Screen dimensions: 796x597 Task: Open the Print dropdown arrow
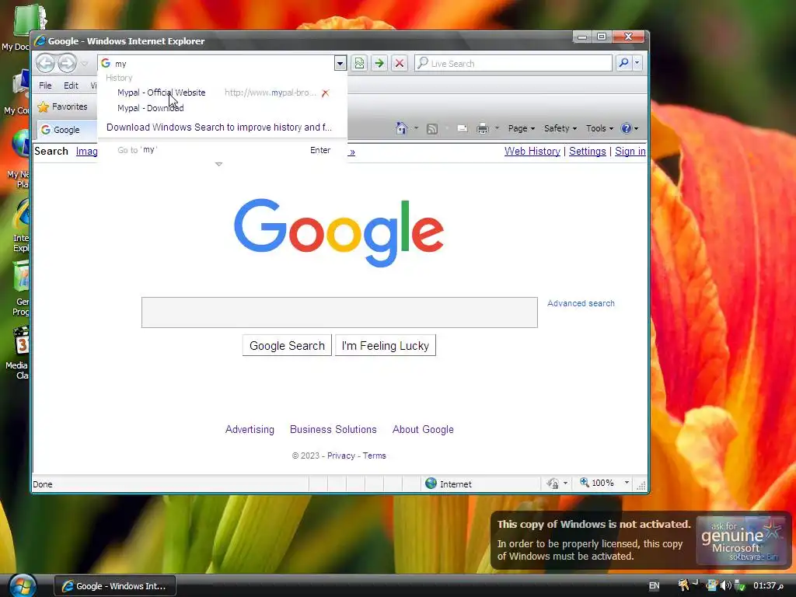click(497, 128)
